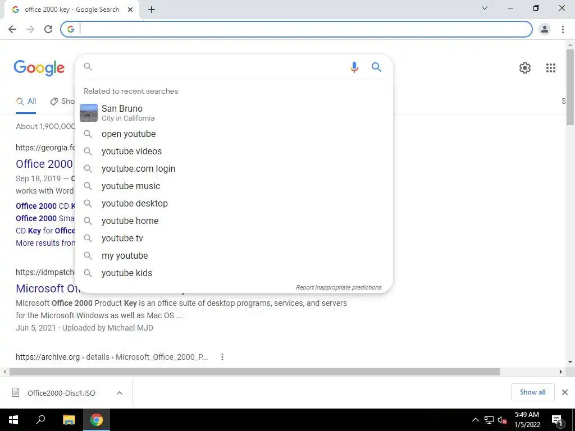Click the page's vertical scrollbar thumb
The image size is (575, 431).
[570, 87]
